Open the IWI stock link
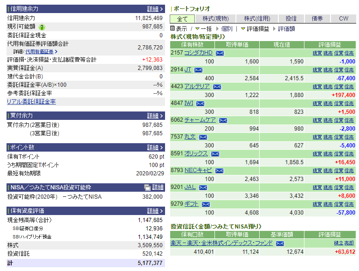The width and height of the screenshot is (359, 271). [x=189, y=103]
